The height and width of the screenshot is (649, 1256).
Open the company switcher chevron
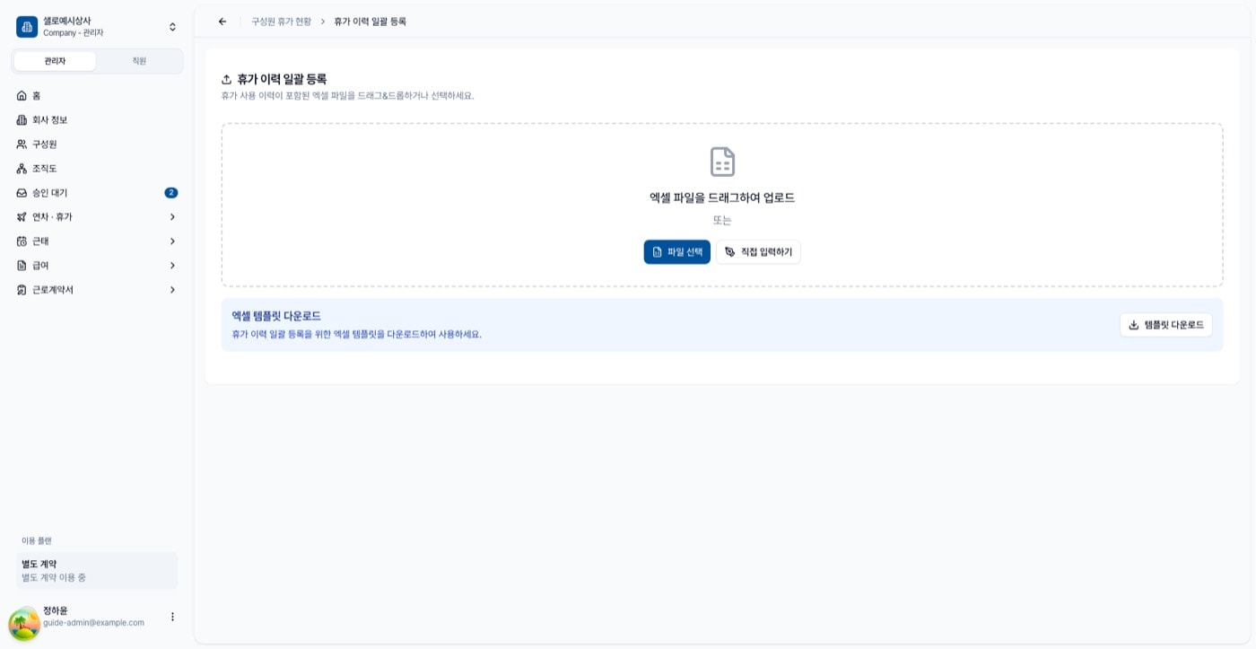172,27
